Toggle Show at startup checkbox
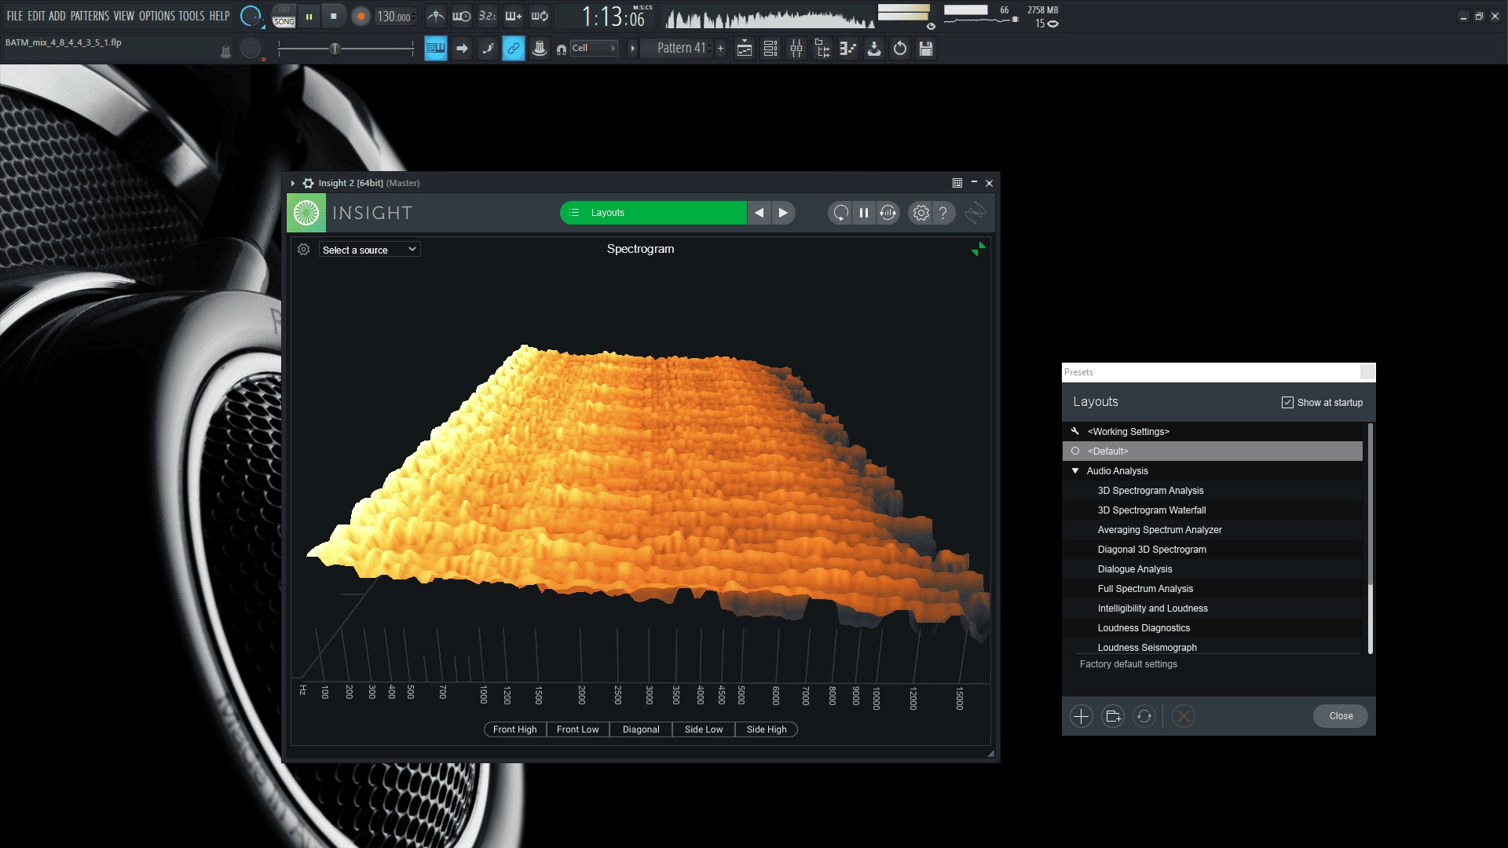This screenshot has width=1508, height=848. (1287, 403)
